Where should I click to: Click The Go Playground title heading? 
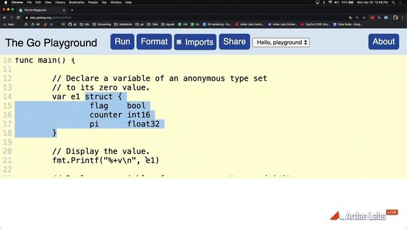pos(51,43)
